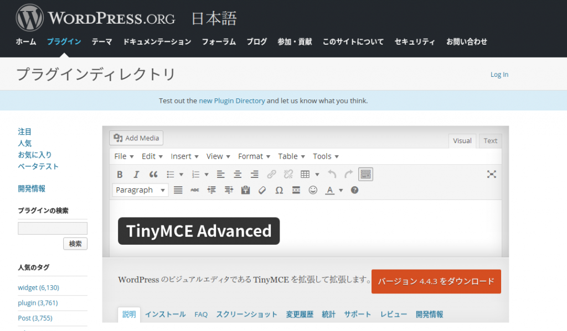Enter distraction-free fullscreen mode
The height and width of the screenshot is (331, 567).
click(x=492, y=175)
